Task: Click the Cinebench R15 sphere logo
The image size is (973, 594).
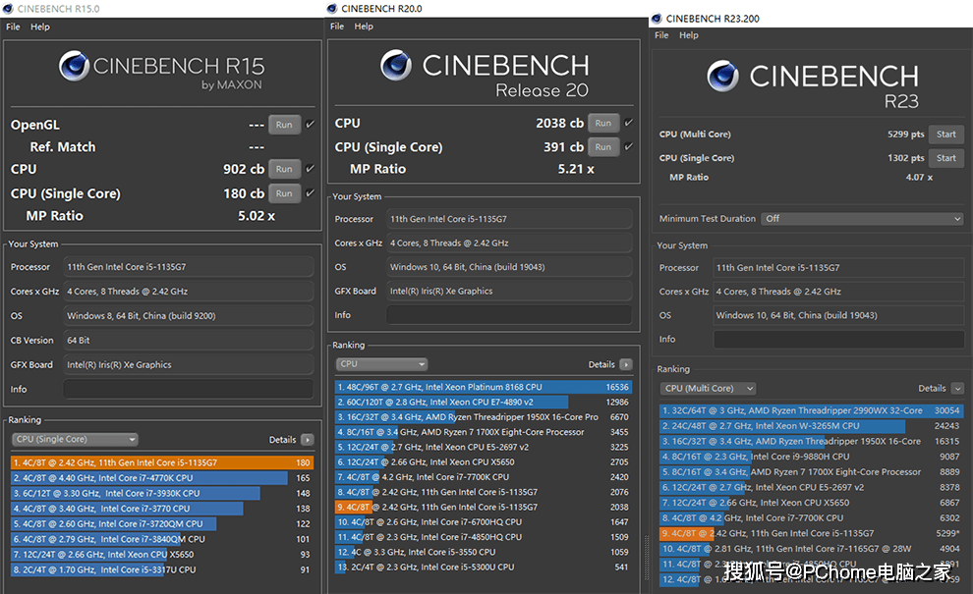Action: pyautogui.click(x=75, y=66)
